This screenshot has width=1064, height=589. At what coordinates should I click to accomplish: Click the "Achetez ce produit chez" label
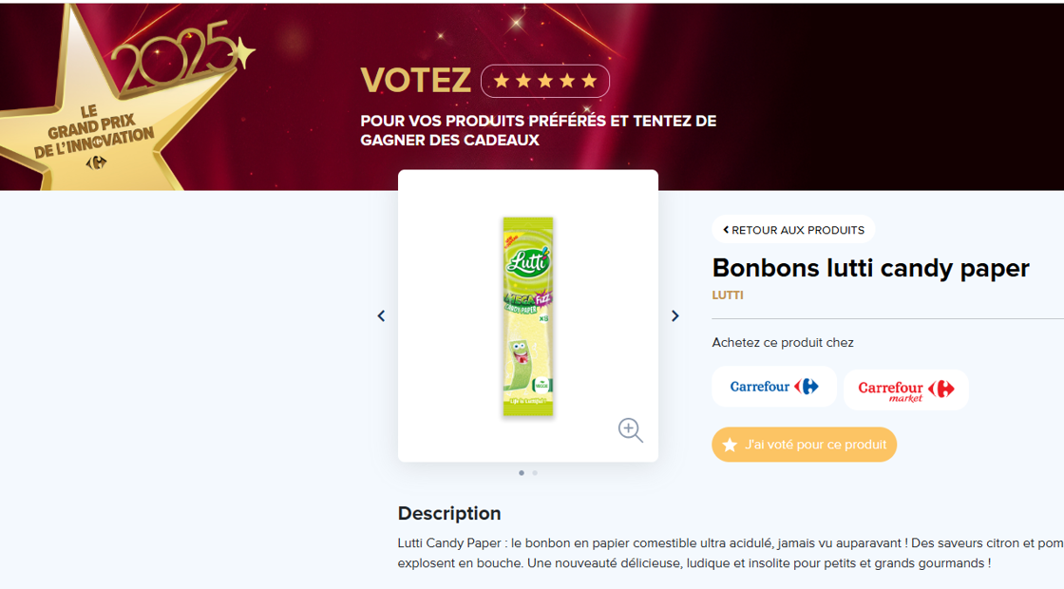tap(783, 343)
